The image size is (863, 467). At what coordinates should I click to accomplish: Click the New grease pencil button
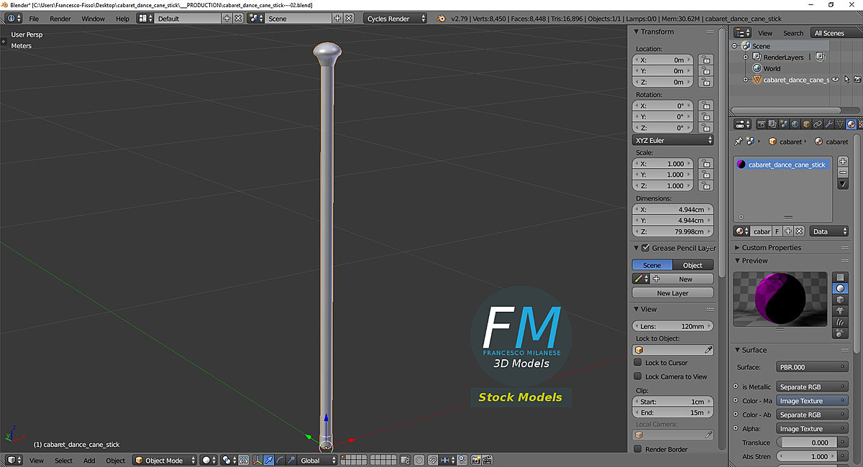click(682, 279)
